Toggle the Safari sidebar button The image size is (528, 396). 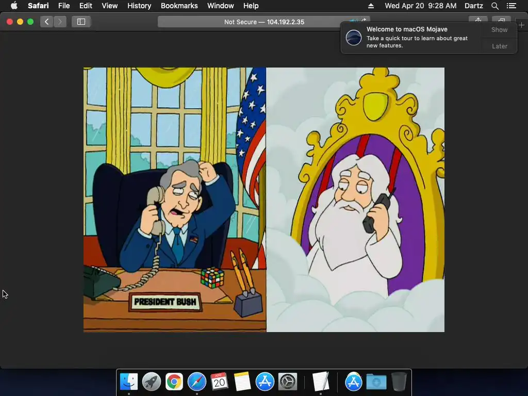[81, 22]
